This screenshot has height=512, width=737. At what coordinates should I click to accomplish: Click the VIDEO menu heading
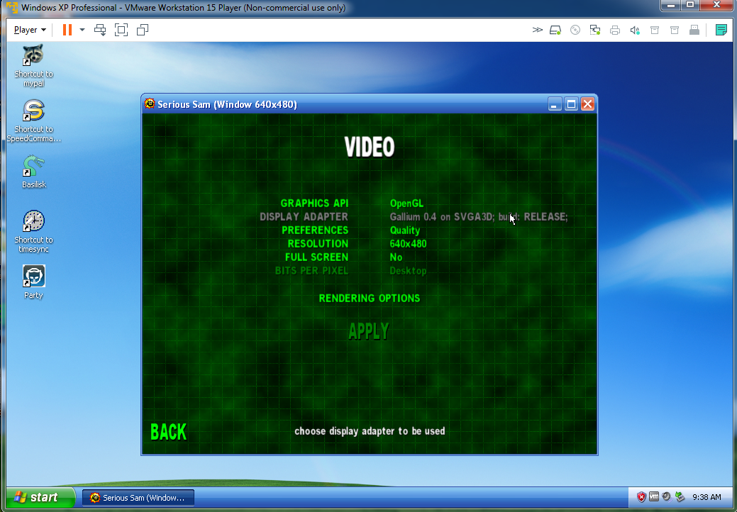coord(370,147)
